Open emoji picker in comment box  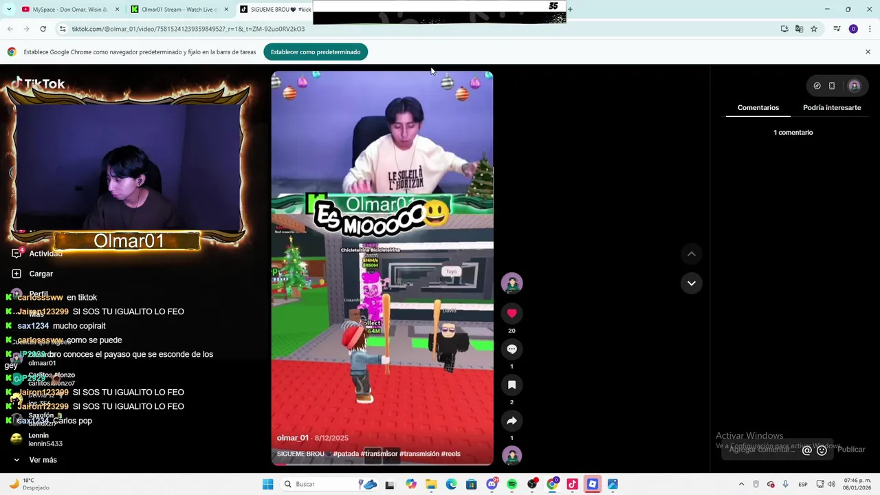pos(822,450)
